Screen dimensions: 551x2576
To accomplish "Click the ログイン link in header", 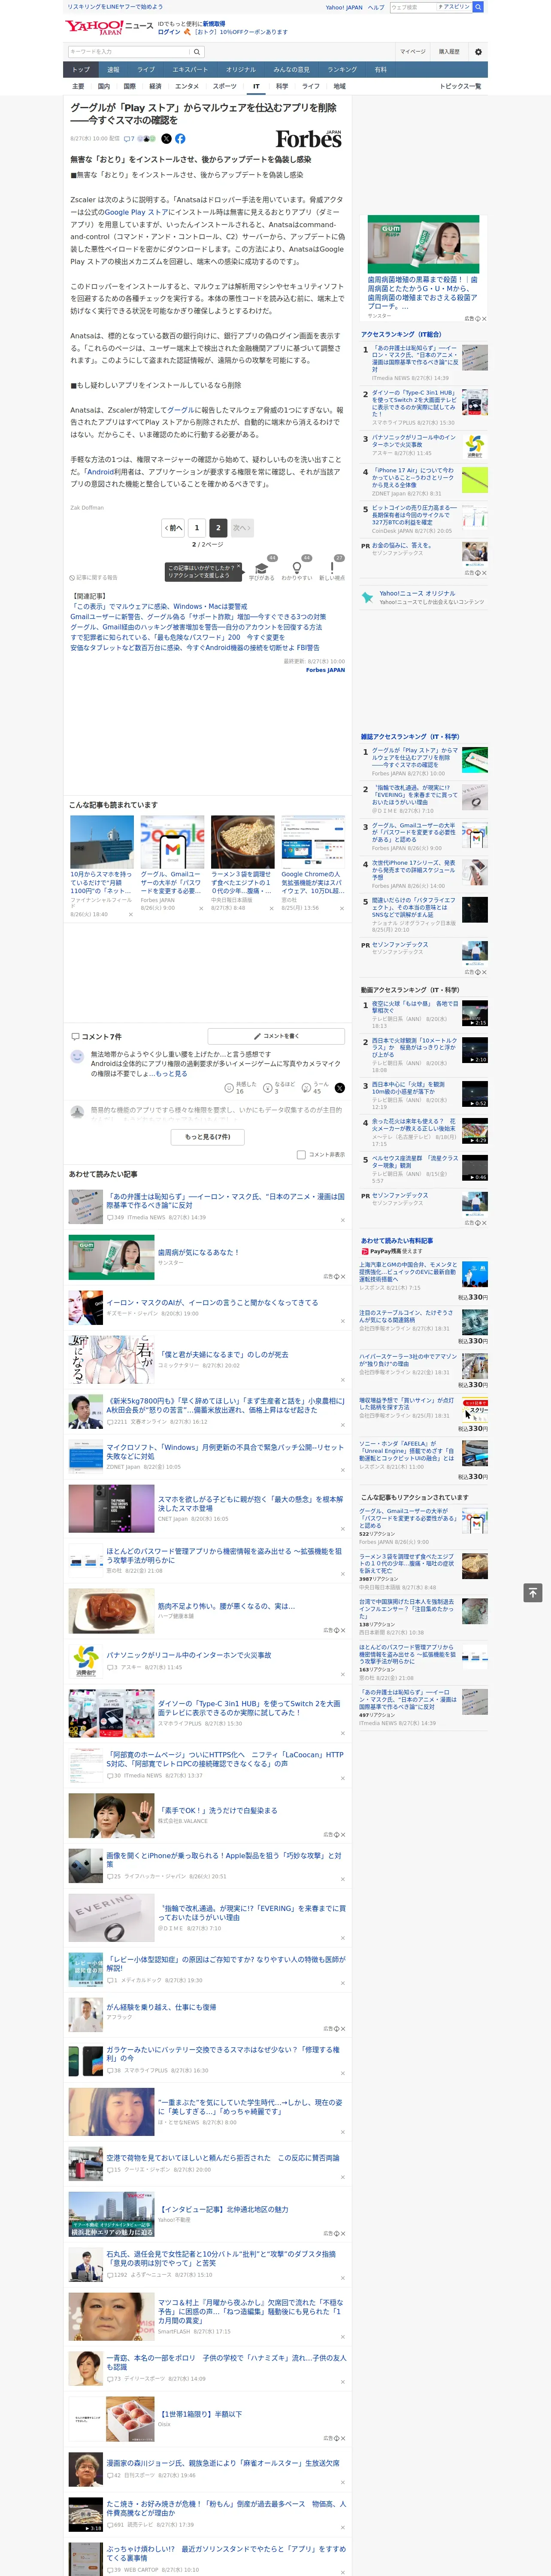I will point(169,32).
